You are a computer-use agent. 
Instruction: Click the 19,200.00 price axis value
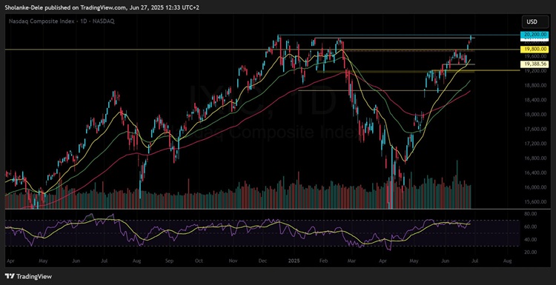coord(536,71)
